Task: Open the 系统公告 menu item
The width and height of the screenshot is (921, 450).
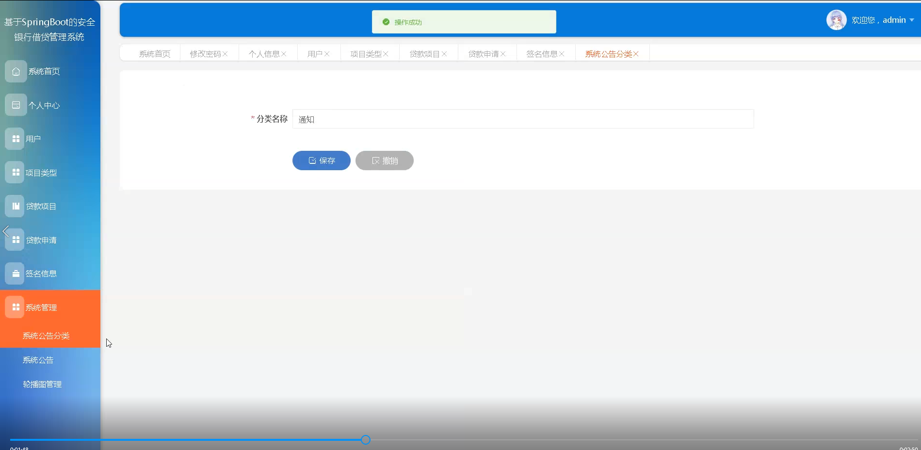Action: pos(37,359)
